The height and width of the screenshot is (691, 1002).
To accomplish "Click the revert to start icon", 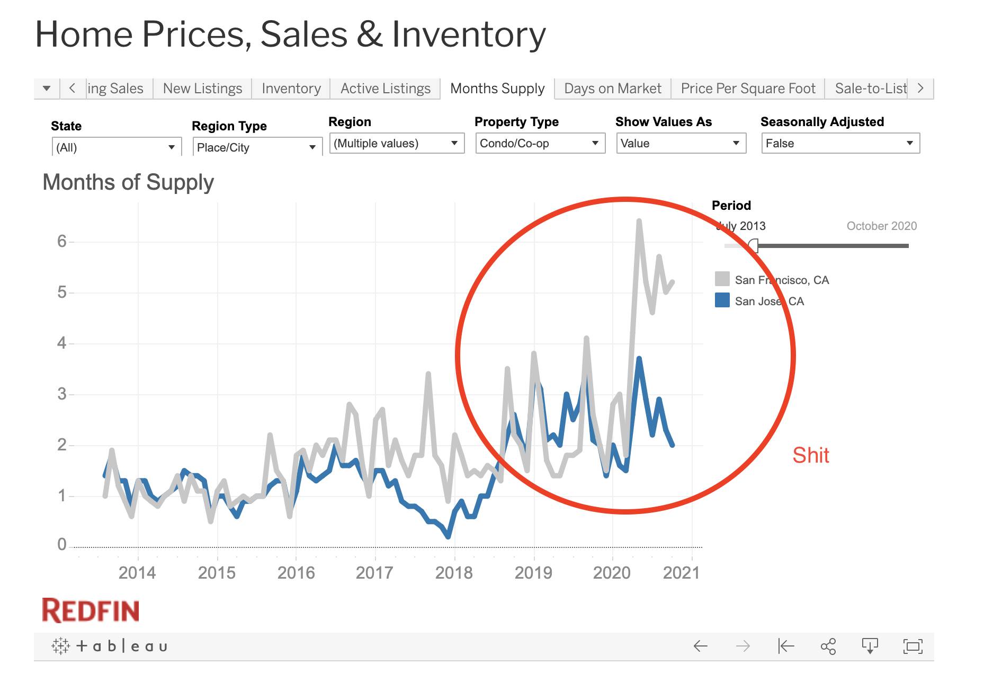I will [x=786, y=646].
